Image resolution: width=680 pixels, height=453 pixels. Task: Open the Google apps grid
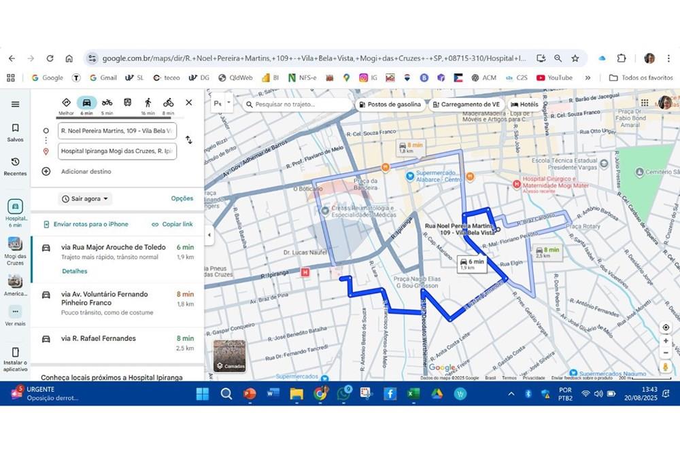click(645, 103)
